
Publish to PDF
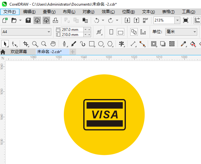[x=145, y=20]
